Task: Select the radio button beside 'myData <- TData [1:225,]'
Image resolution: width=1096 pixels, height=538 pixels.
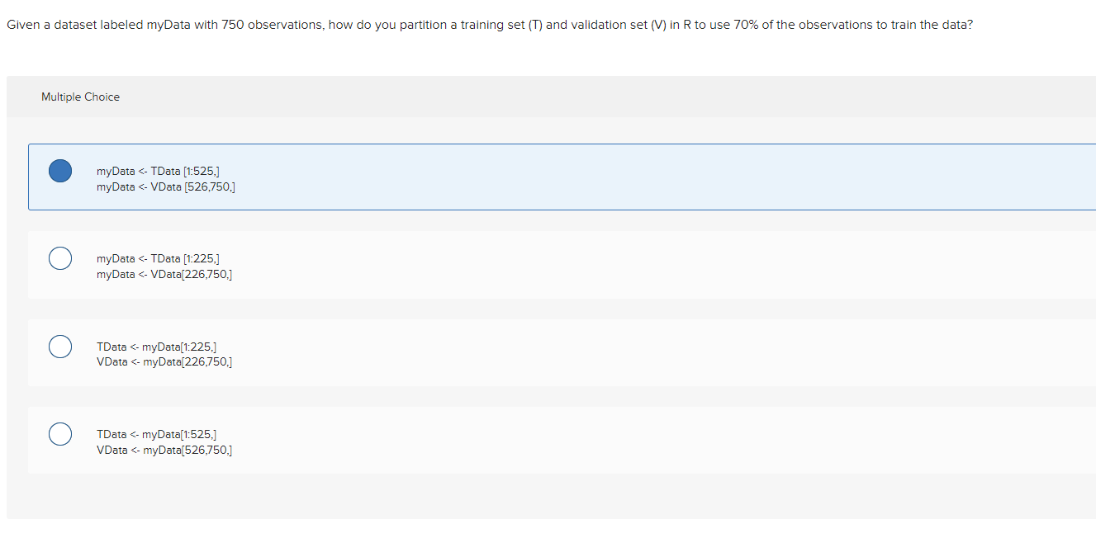Action: tap(59, 258)
